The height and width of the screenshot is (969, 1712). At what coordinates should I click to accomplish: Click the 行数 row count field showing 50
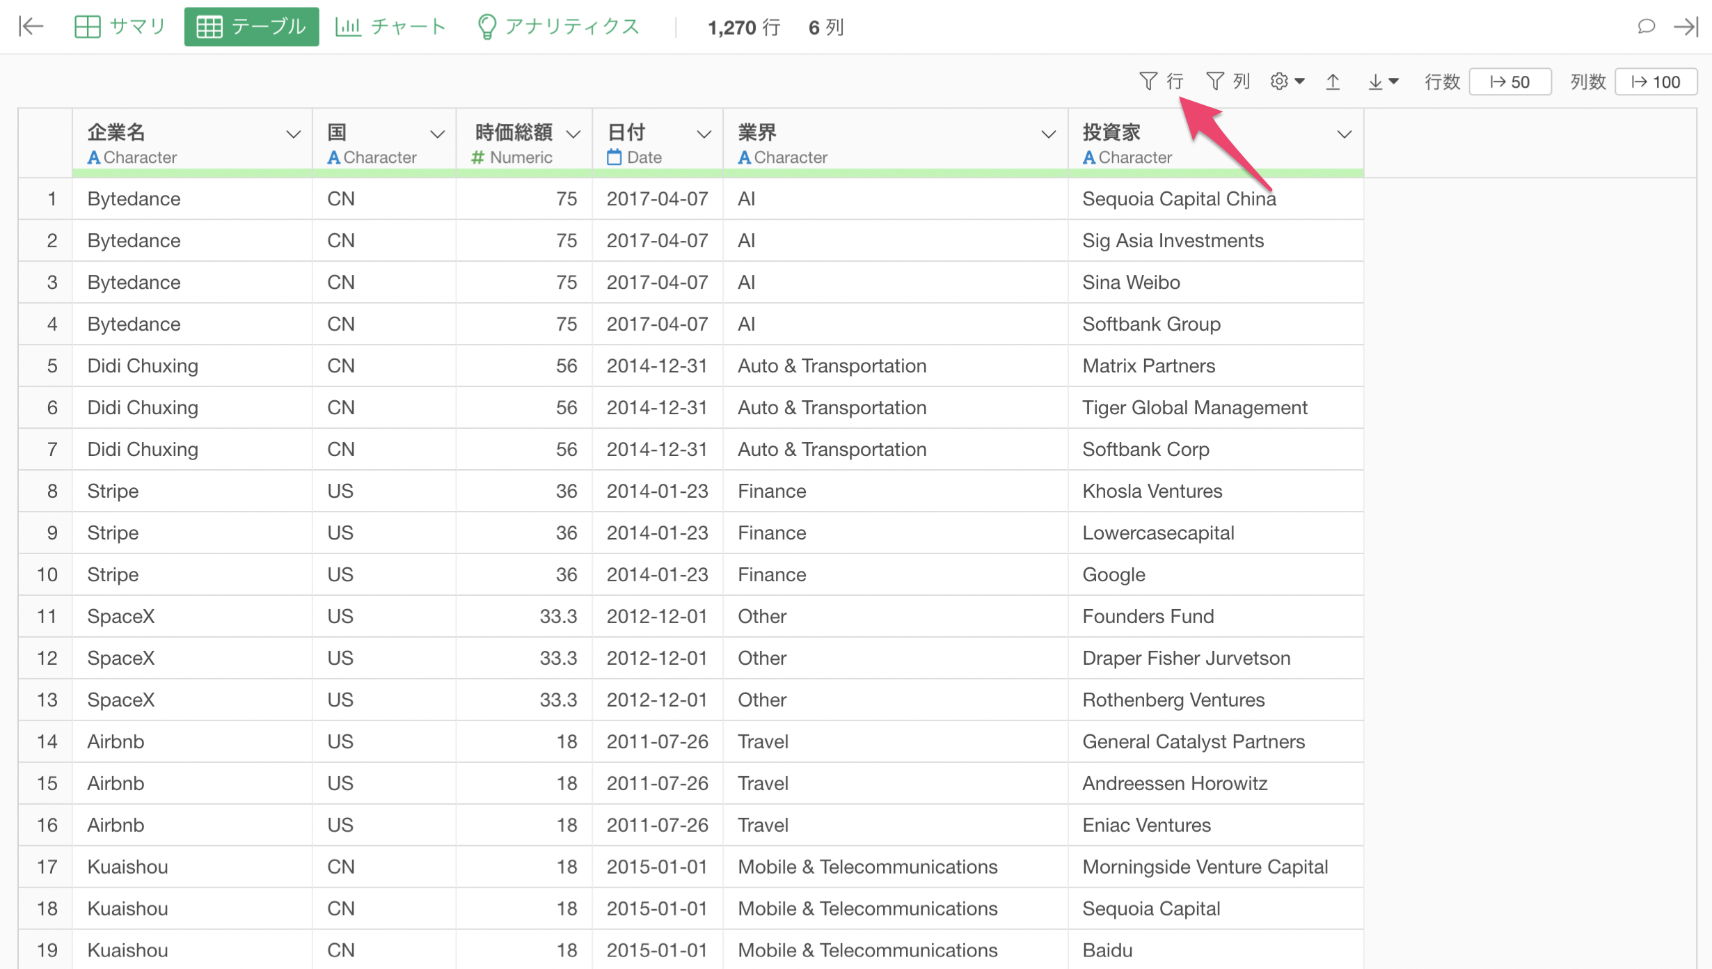tap(1510, 81)
